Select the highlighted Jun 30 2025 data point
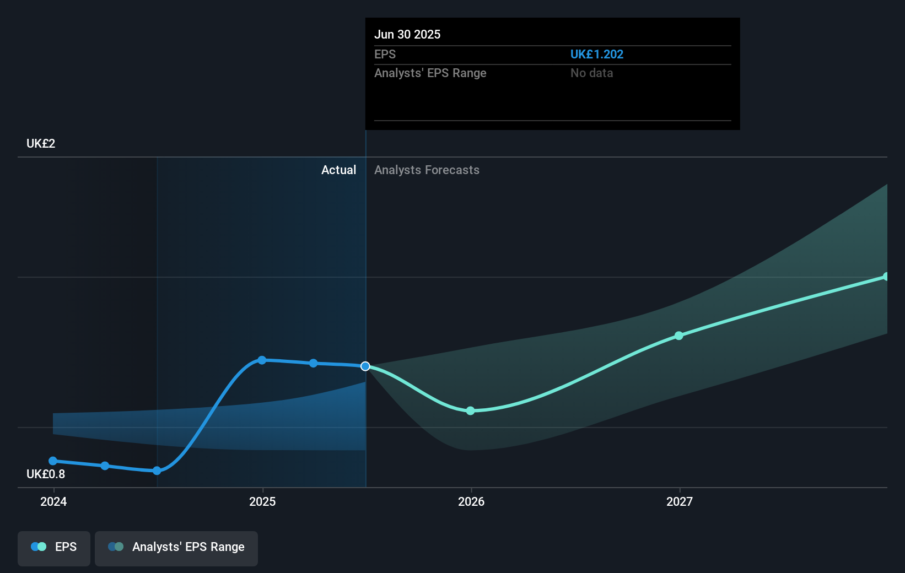The height and width of the screenshot is (573, 905). (x=365, y=366)
